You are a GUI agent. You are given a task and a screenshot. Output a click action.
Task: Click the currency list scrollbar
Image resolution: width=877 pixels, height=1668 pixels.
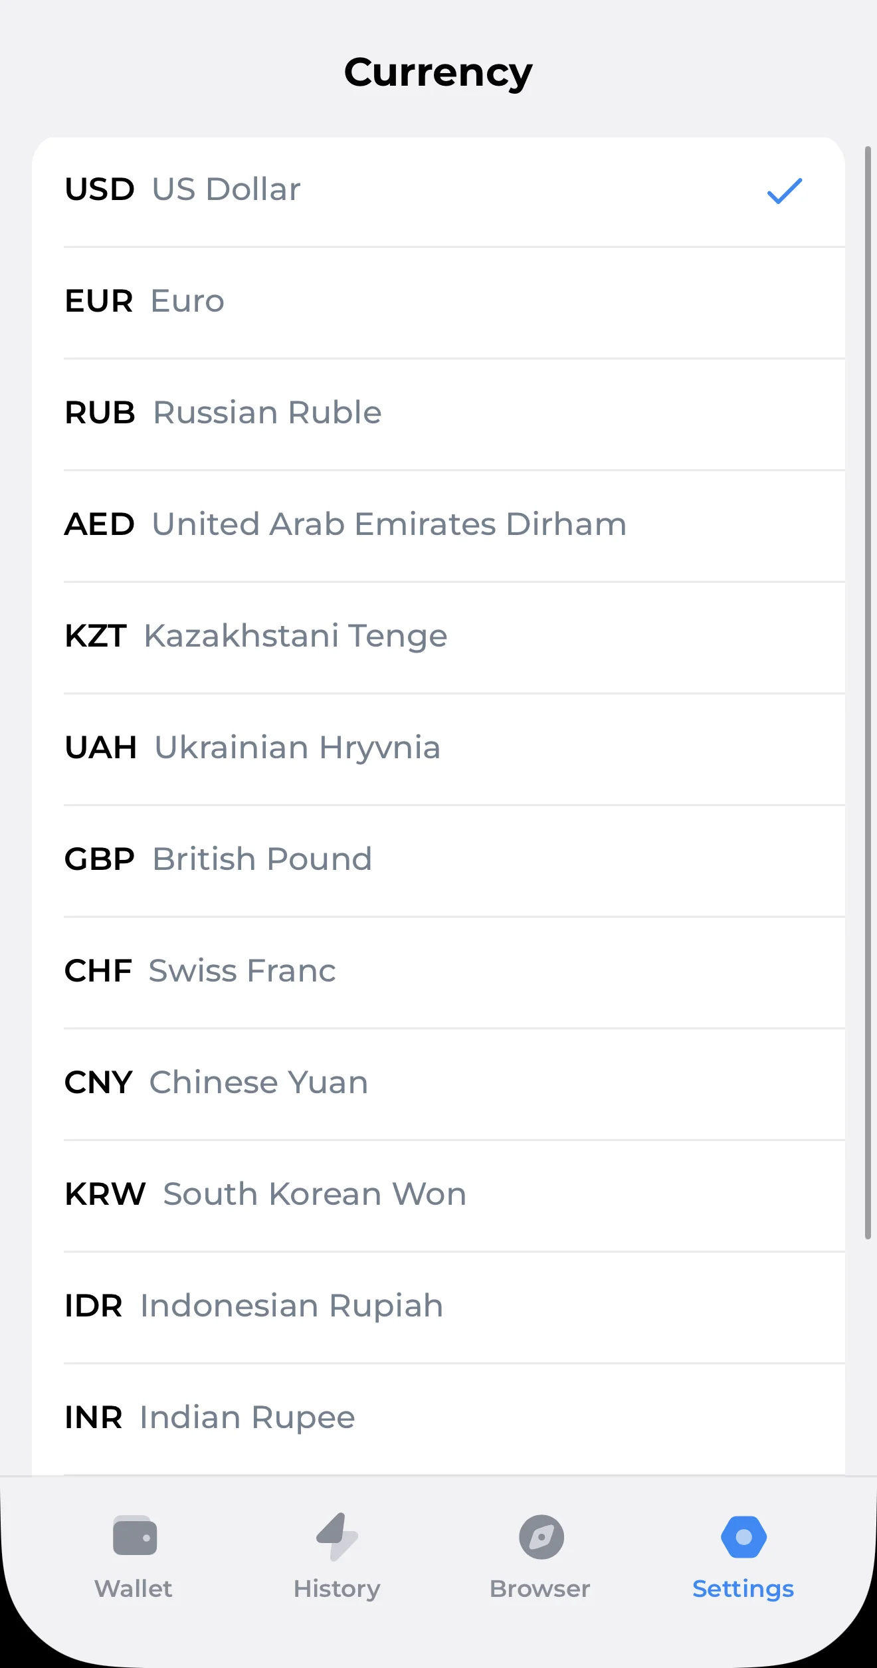868,692
